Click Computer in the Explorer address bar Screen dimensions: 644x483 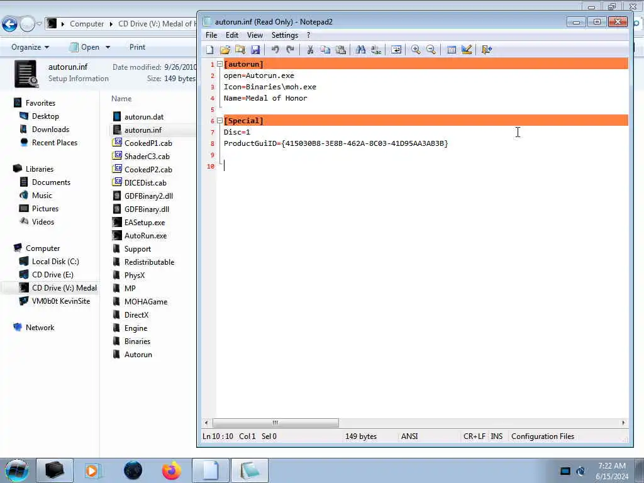click(x=87, y=24)
